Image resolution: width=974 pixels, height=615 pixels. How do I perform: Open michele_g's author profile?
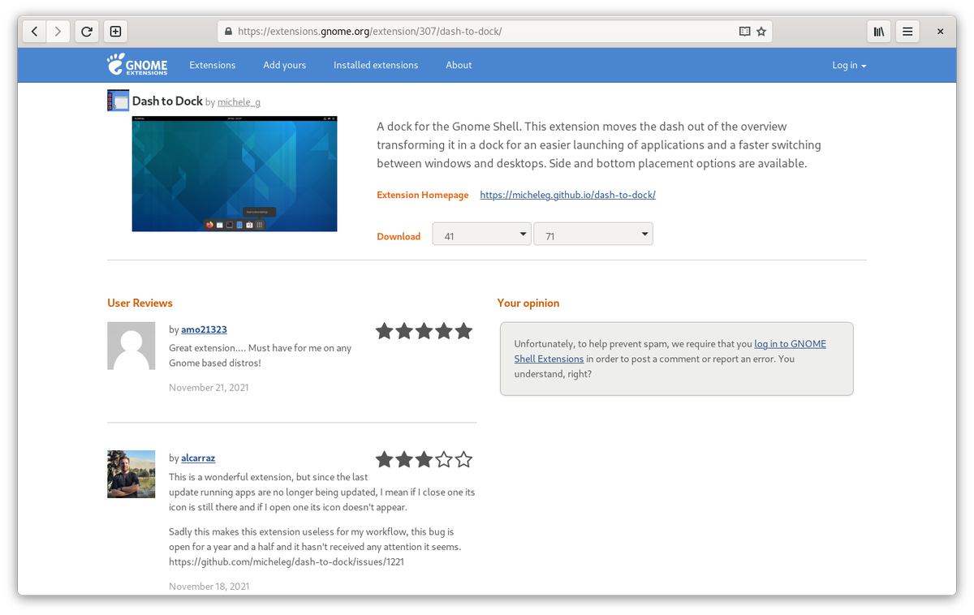239,102
